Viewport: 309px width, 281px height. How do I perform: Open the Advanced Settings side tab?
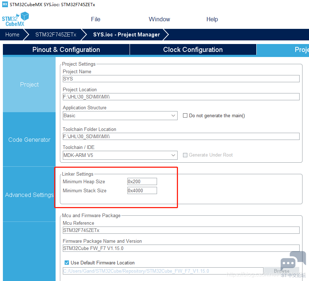click(29, 195)
